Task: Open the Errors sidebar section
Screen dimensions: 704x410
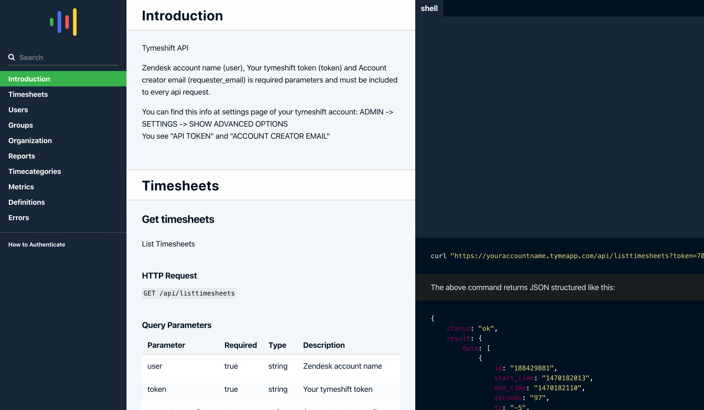Action: pos(63,217)
